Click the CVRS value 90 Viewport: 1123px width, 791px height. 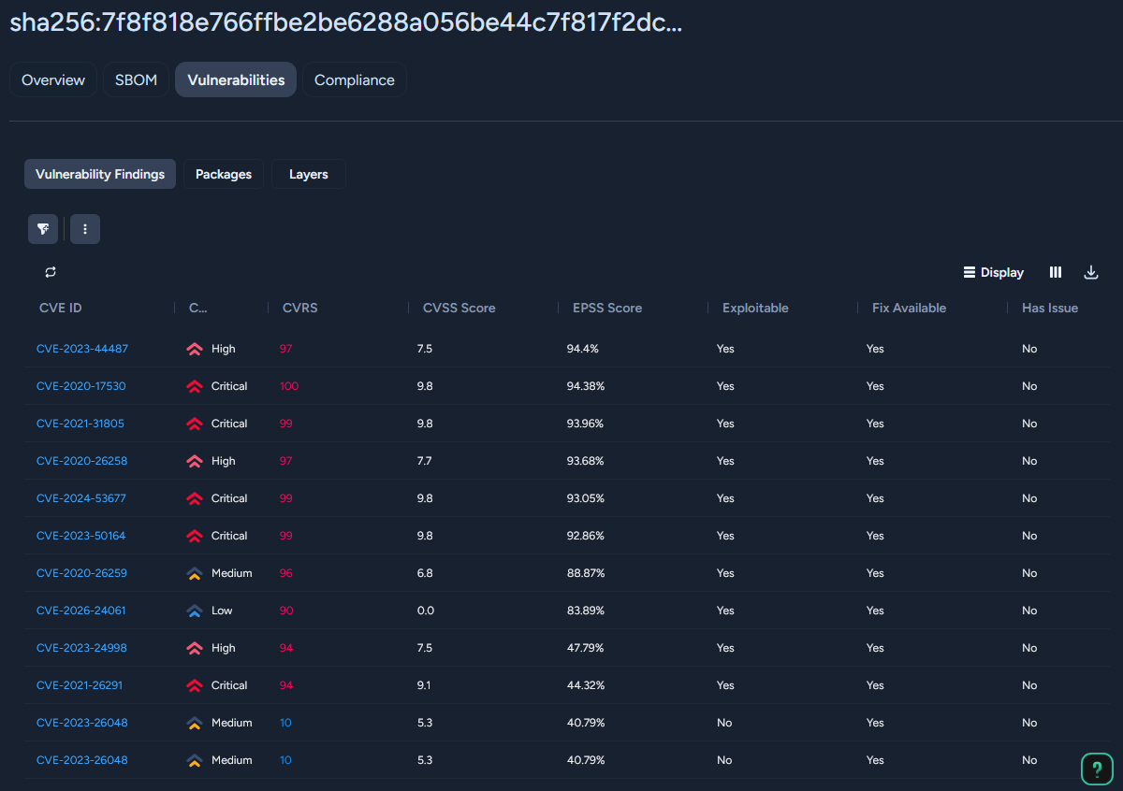pos(286,611)
